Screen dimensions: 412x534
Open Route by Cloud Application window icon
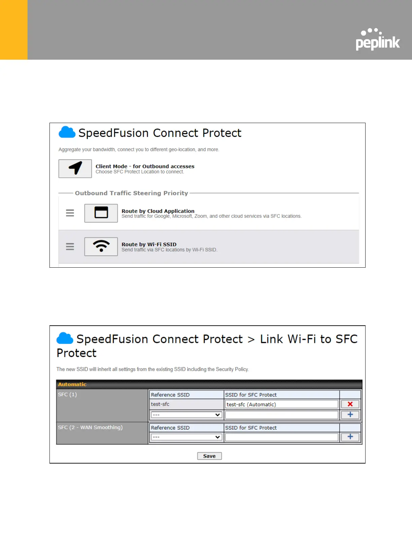point(101,213)
